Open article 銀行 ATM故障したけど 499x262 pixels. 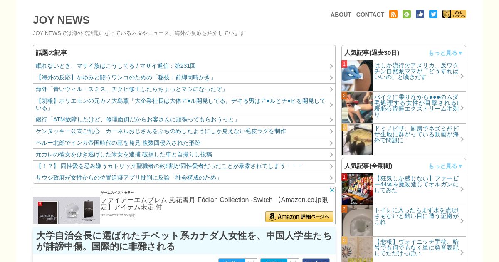[138, 119]
